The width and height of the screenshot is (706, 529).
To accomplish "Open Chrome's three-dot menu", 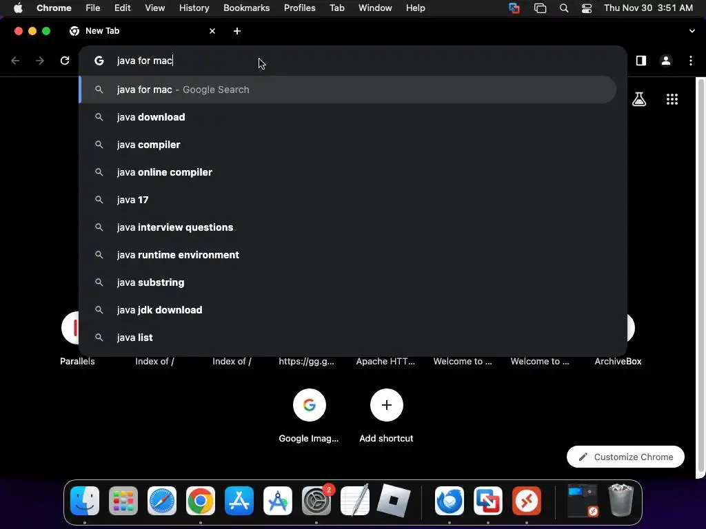I will 691,61.
